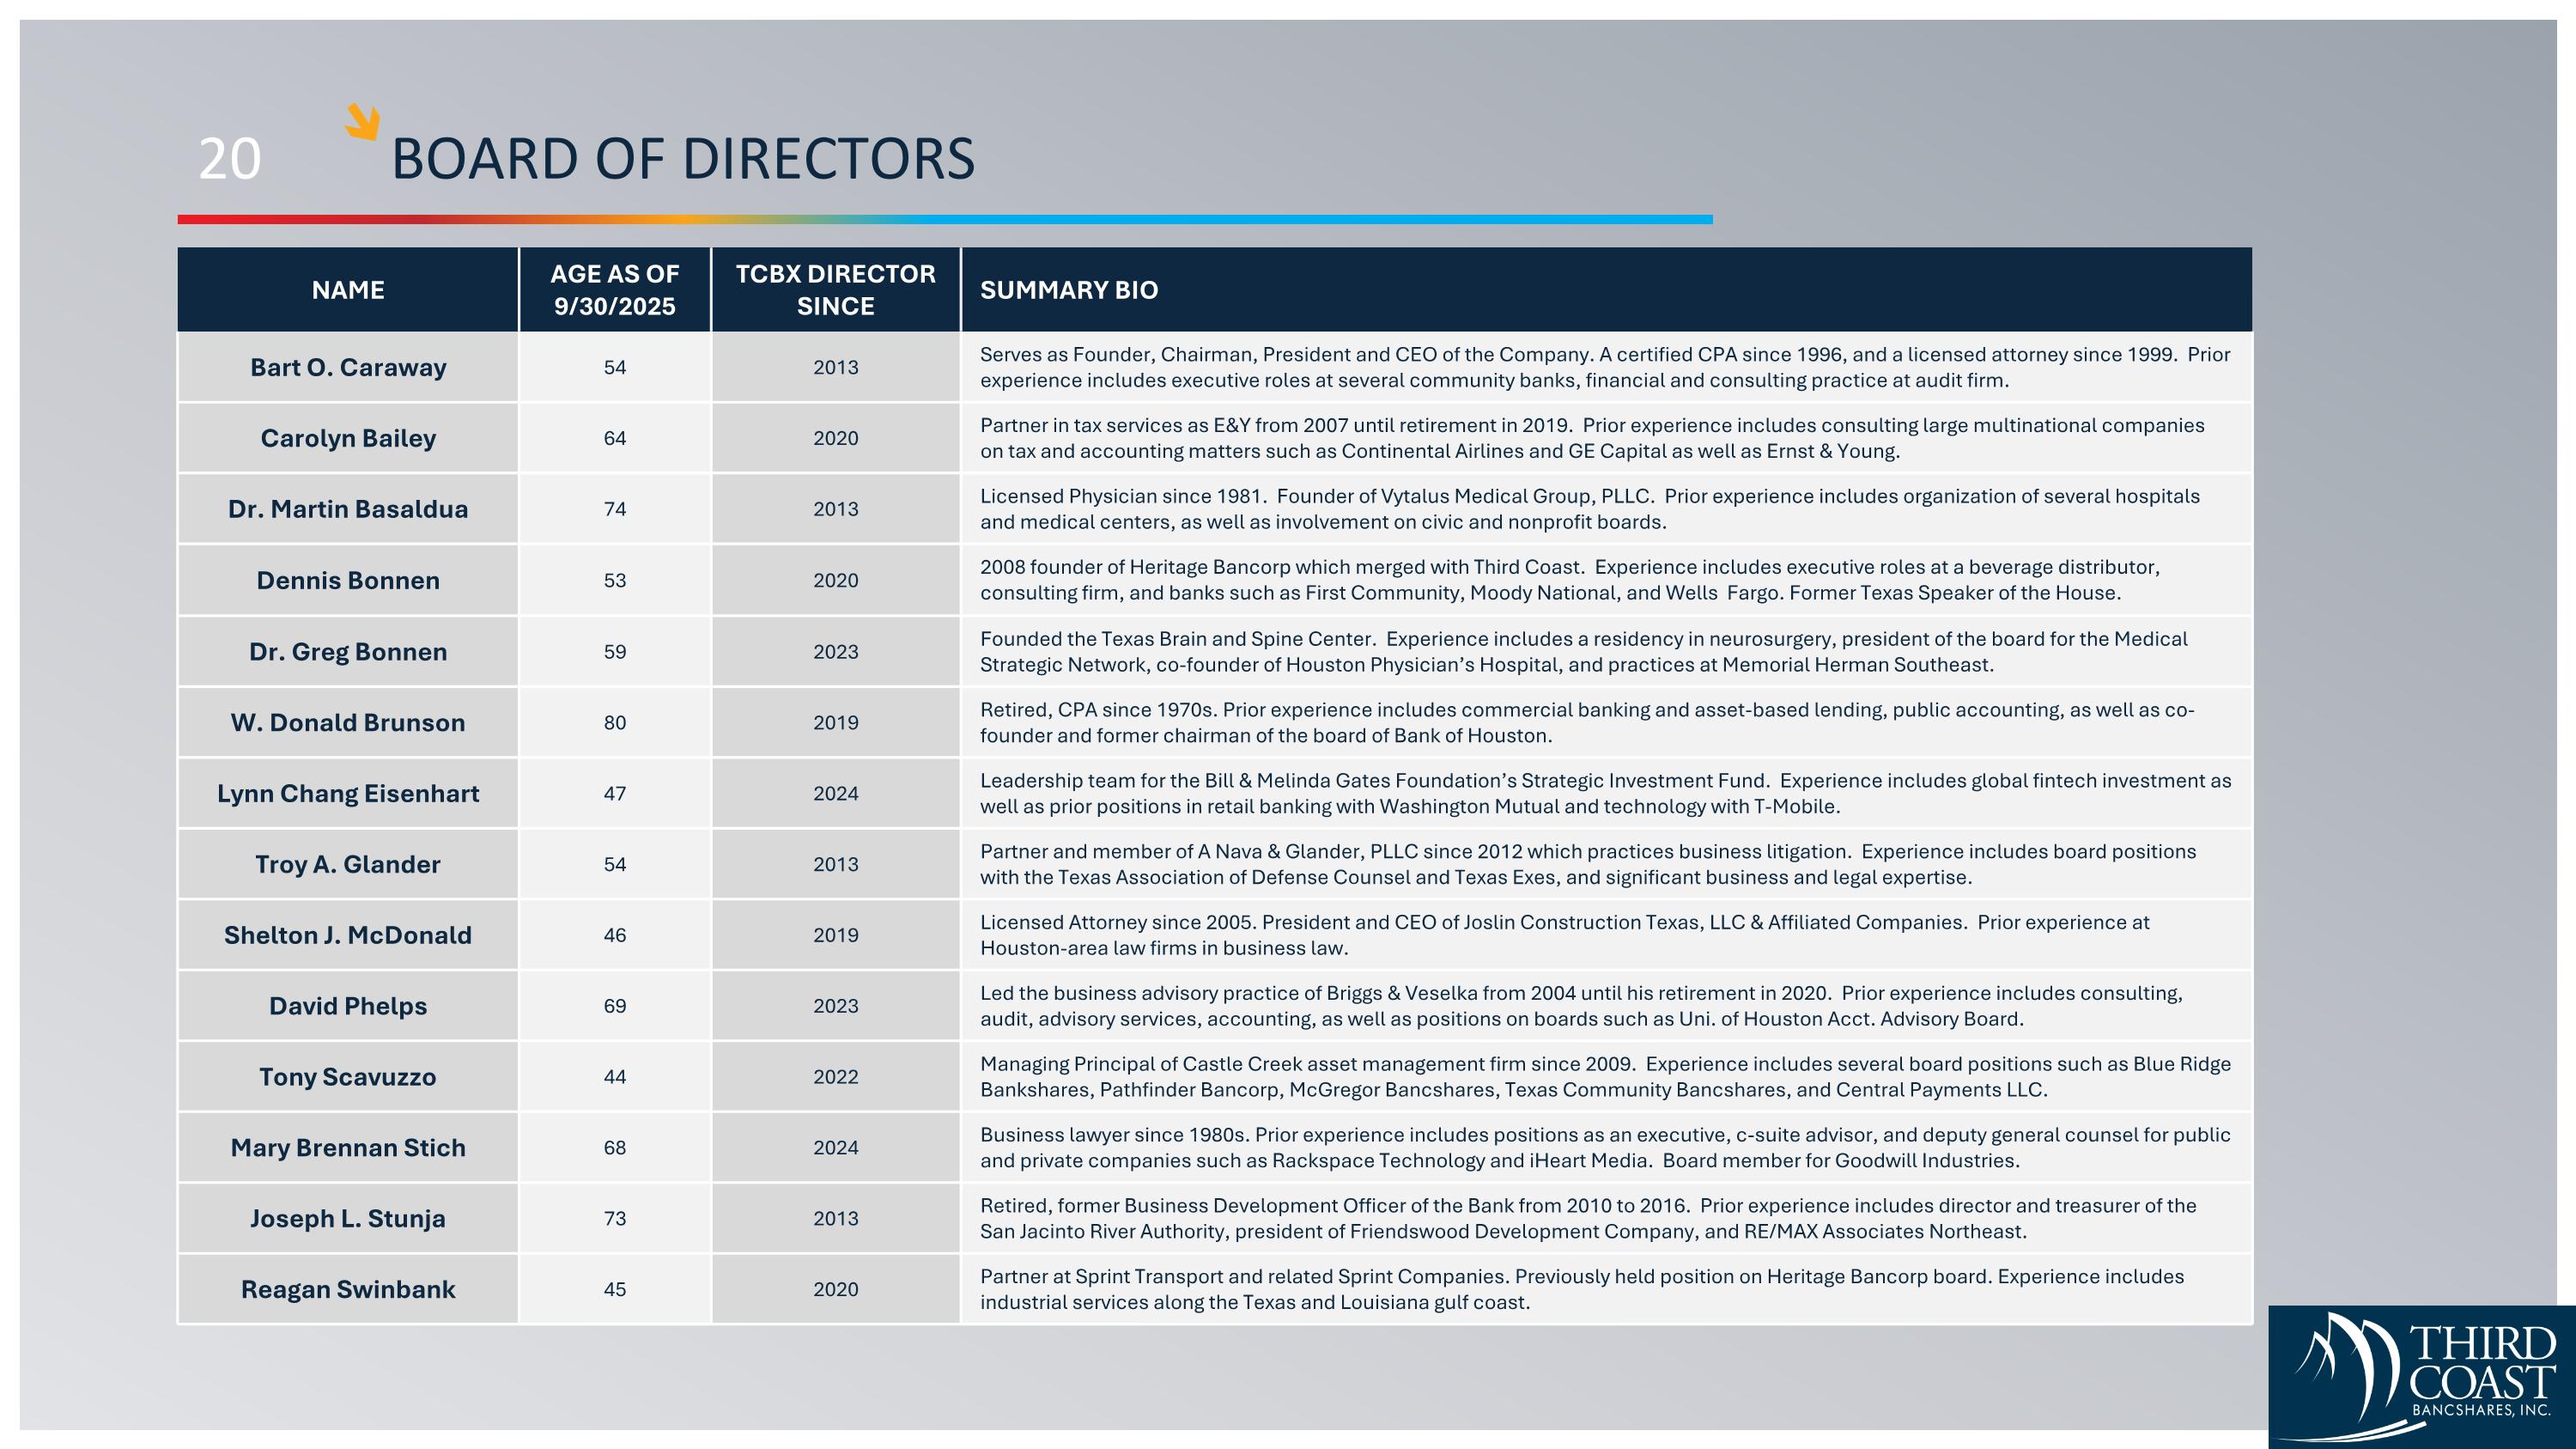Screen dimensions: 2576x1449
Task: Click the AGE AS OF 9/30/2025 header
Action: pyautogui.click(x=614, y=290)
